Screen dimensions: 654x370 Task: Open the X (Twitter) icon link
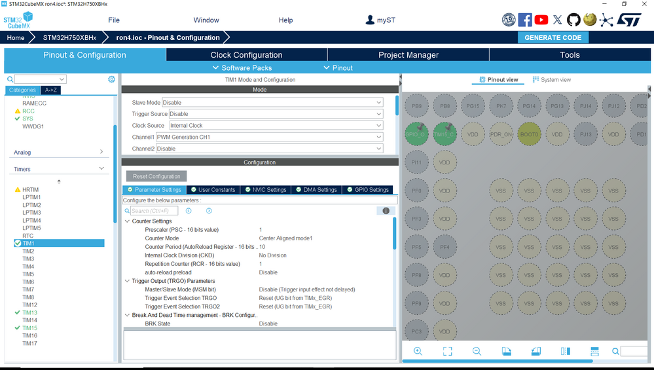coord(557,20)
